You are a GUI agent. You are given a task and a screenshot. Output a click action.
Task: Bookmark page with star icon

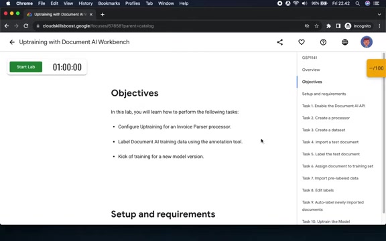click(316, 26)
